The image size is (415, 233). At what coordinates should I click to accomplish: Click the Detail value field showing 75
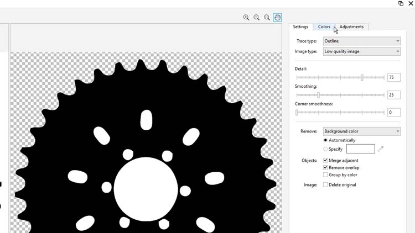pyautogui.click(x=394, y=77)
